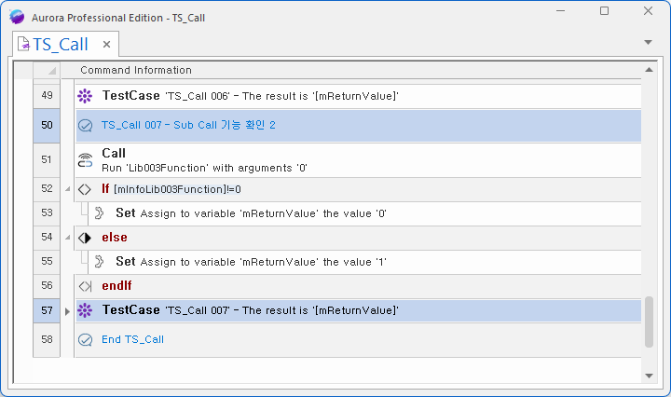
Task: Click the scrollbar down arrow
Action: (x=649, y=376)
